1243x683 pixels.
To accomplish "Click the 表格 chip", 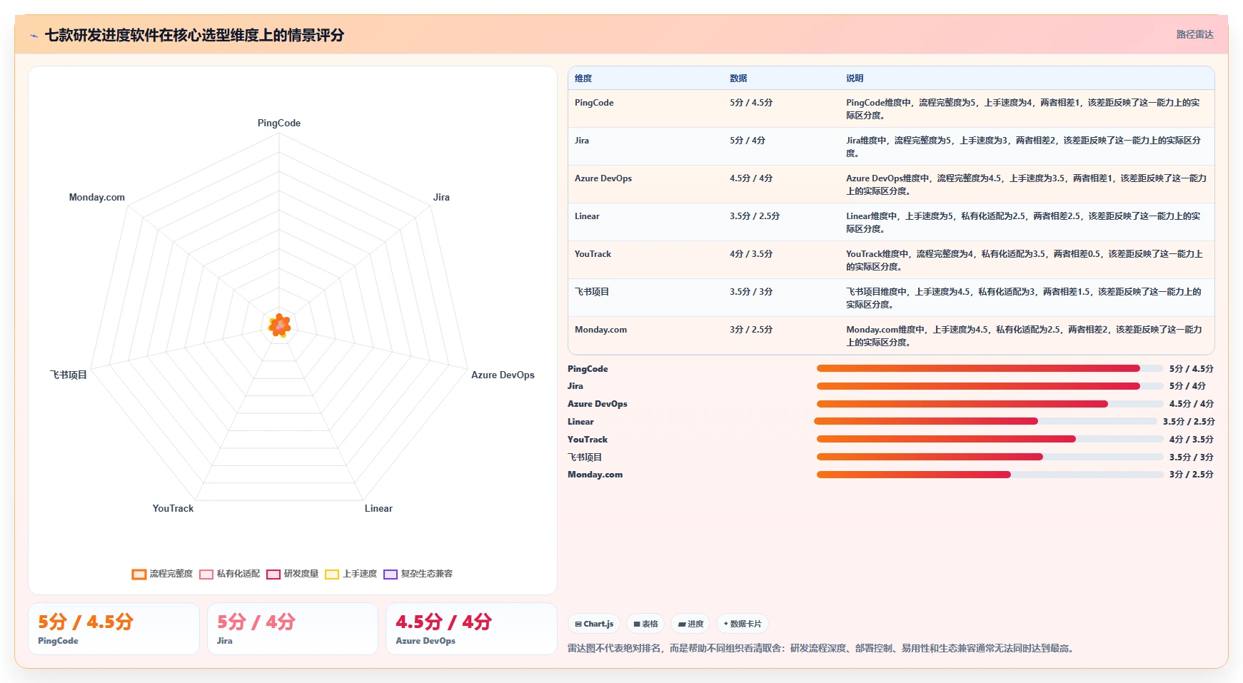I will [645, 624].
